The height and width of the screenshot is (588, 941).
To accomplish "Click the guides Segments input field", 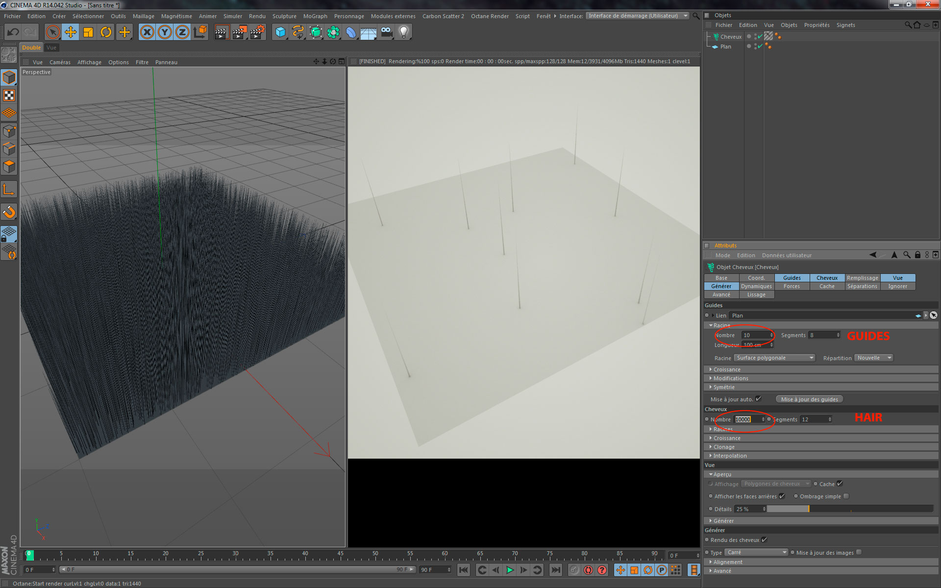I will (x=824, y=335).
